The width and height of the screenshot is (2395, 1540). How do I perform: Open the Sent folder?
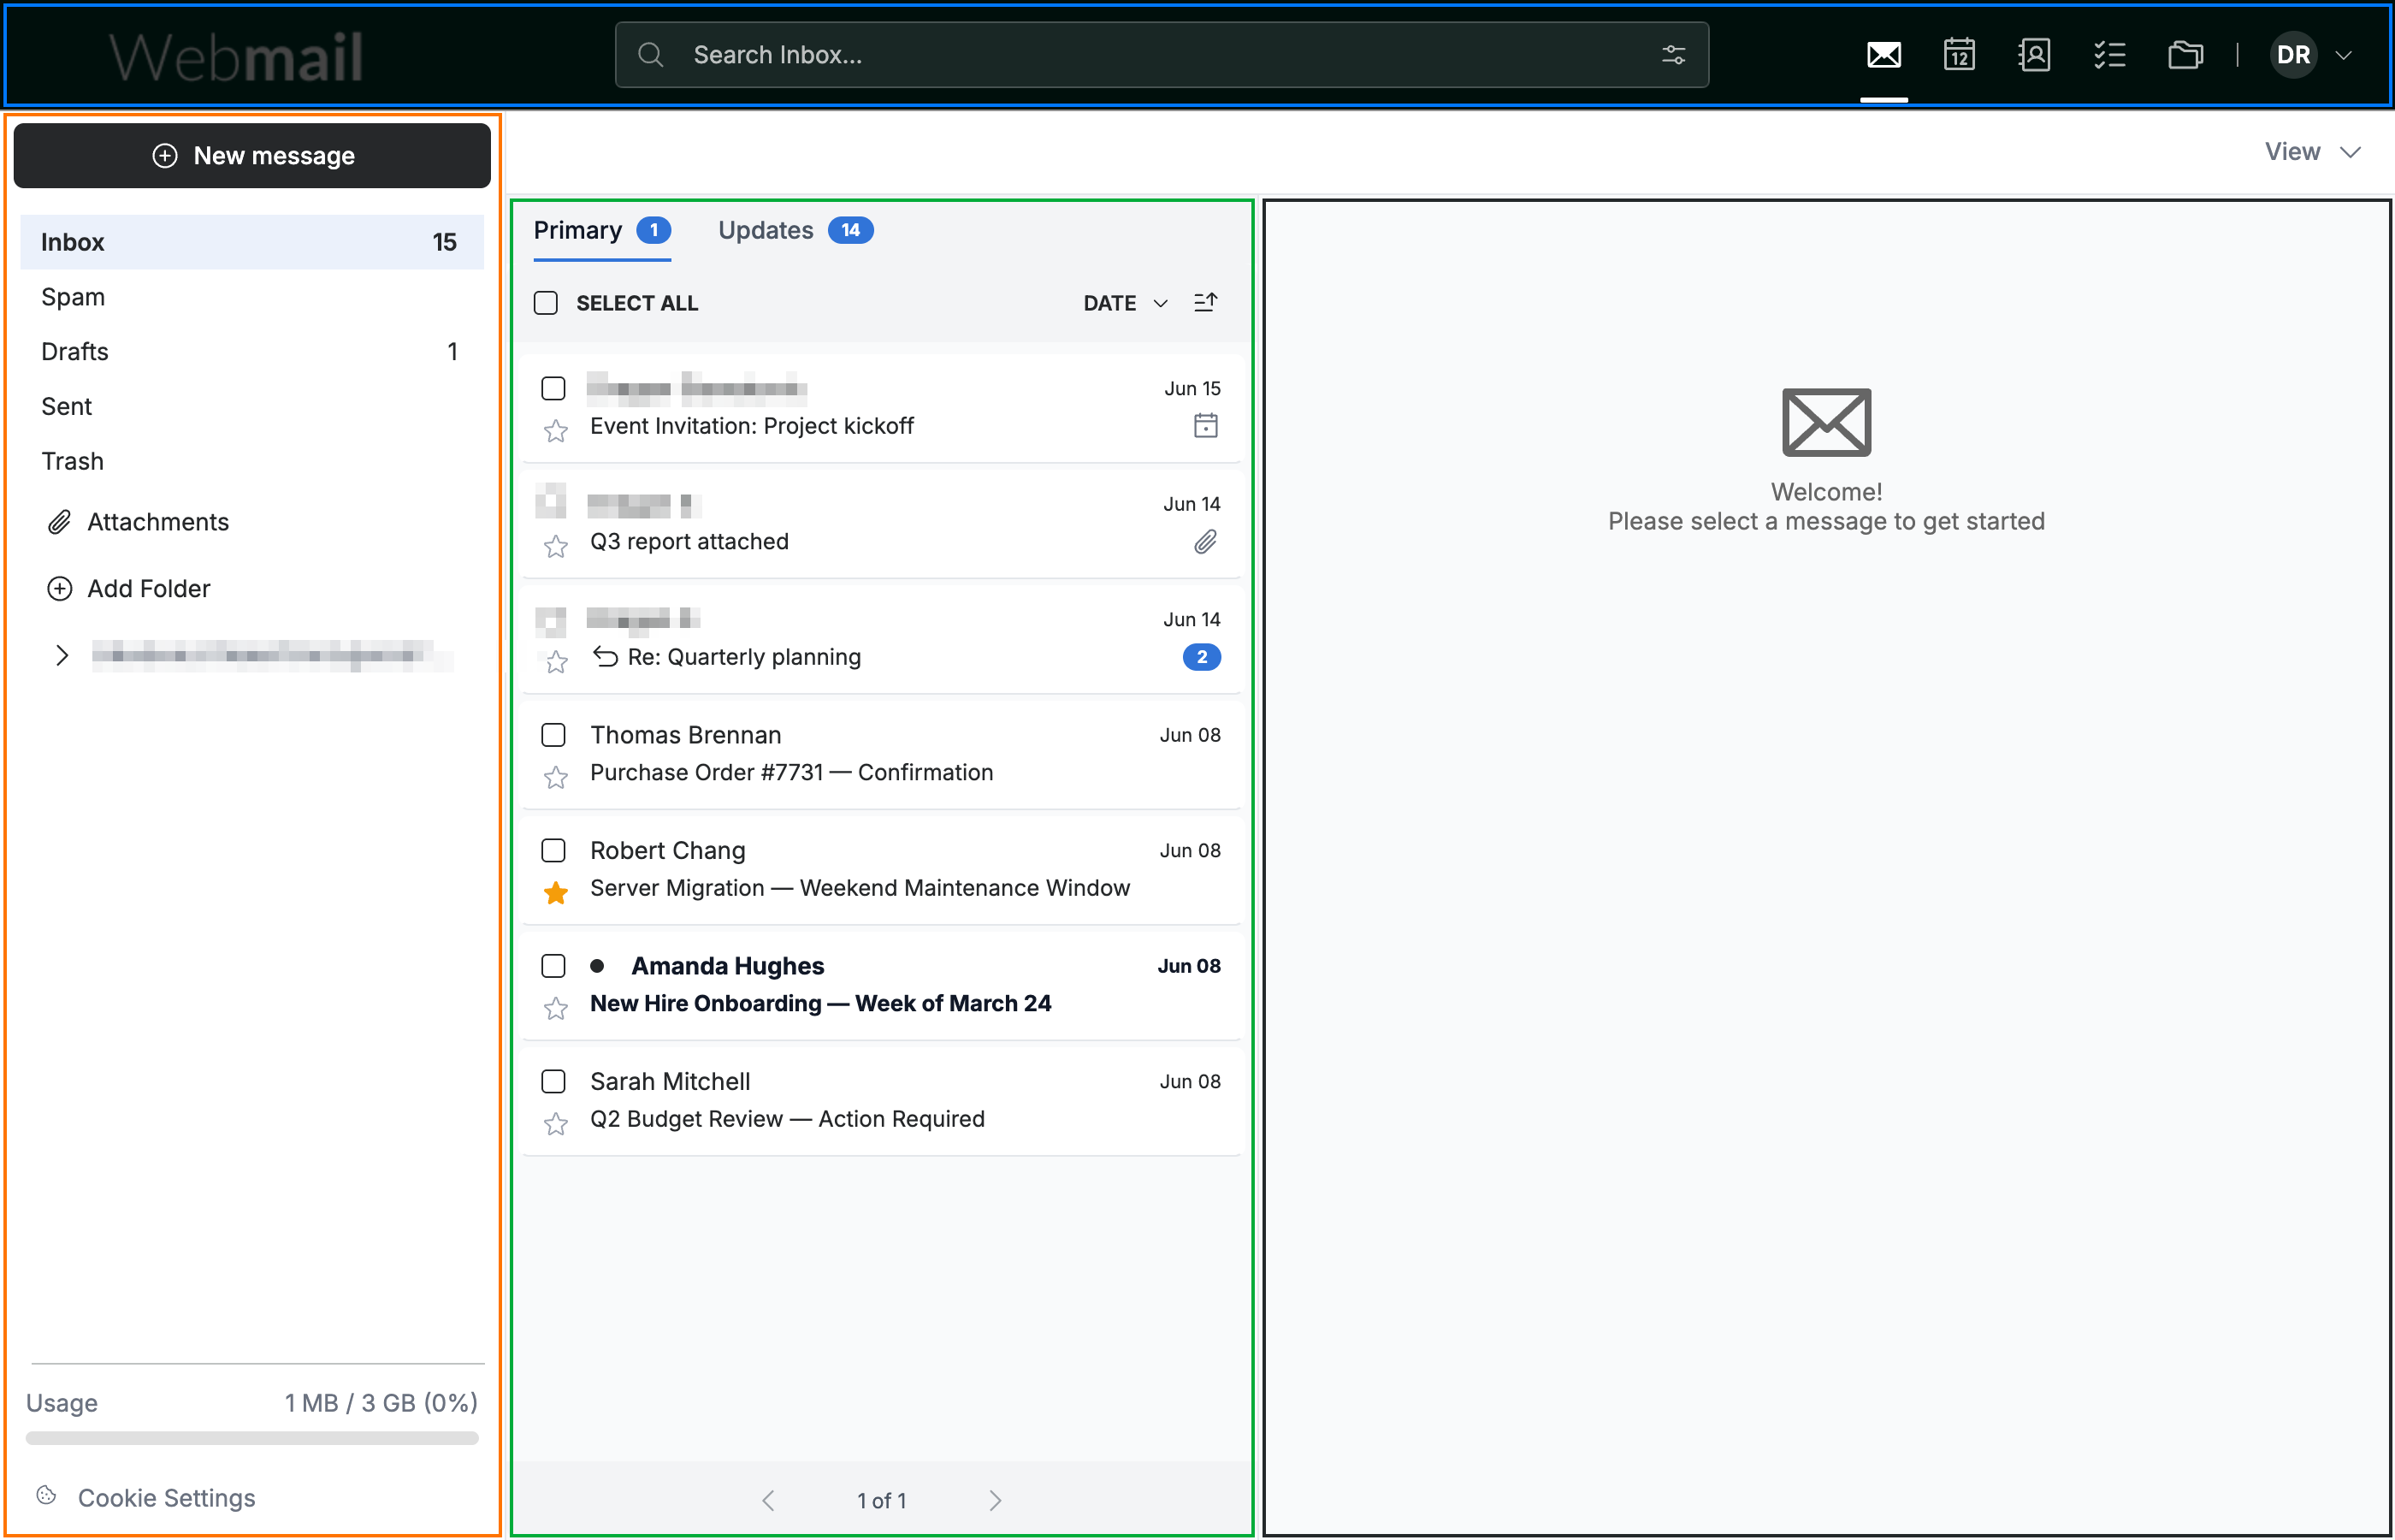coord(251,407)
